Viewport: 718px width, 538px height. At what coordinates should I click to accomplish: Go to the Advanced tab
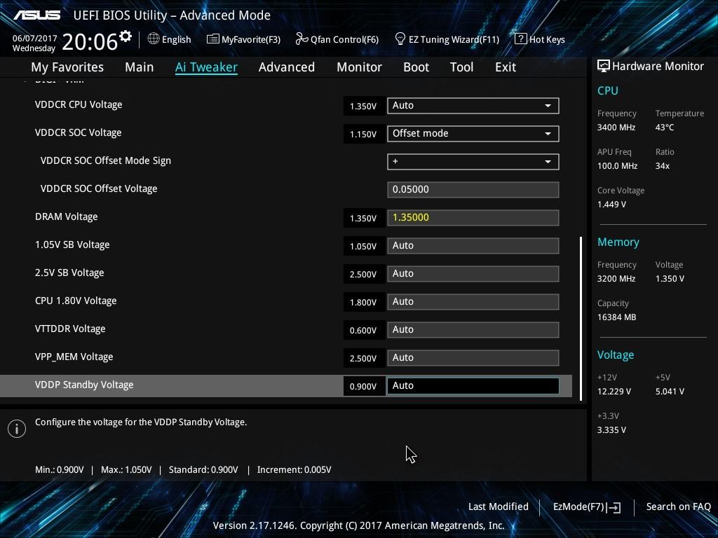point(287,67)
